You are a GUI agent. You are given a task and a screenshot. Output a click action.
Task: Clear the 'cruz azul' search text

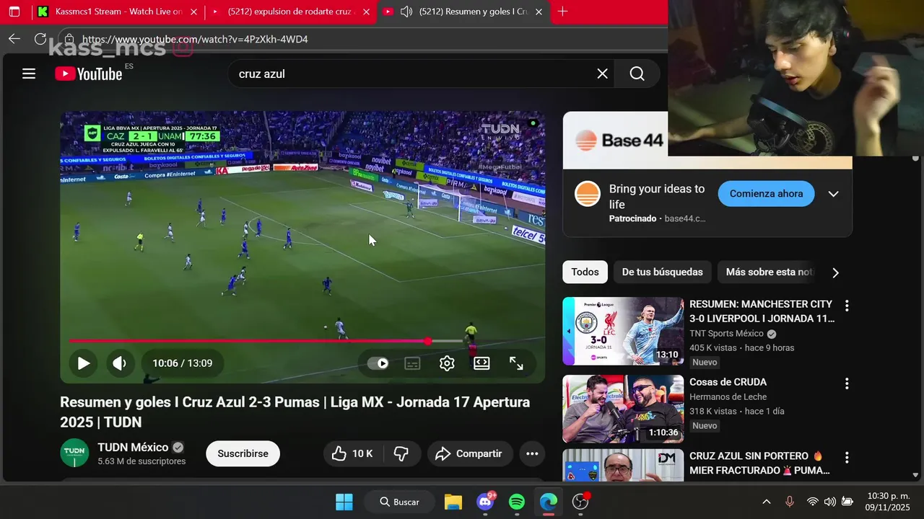[x=602, y=74]
